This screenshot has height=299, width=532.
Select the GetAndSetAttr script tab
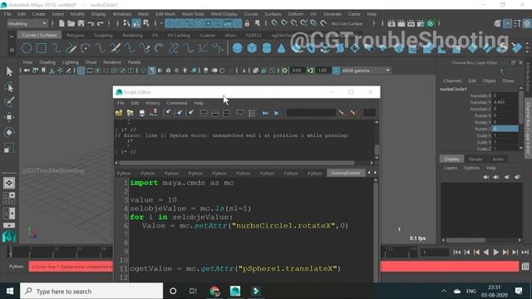tap(346, 174)
